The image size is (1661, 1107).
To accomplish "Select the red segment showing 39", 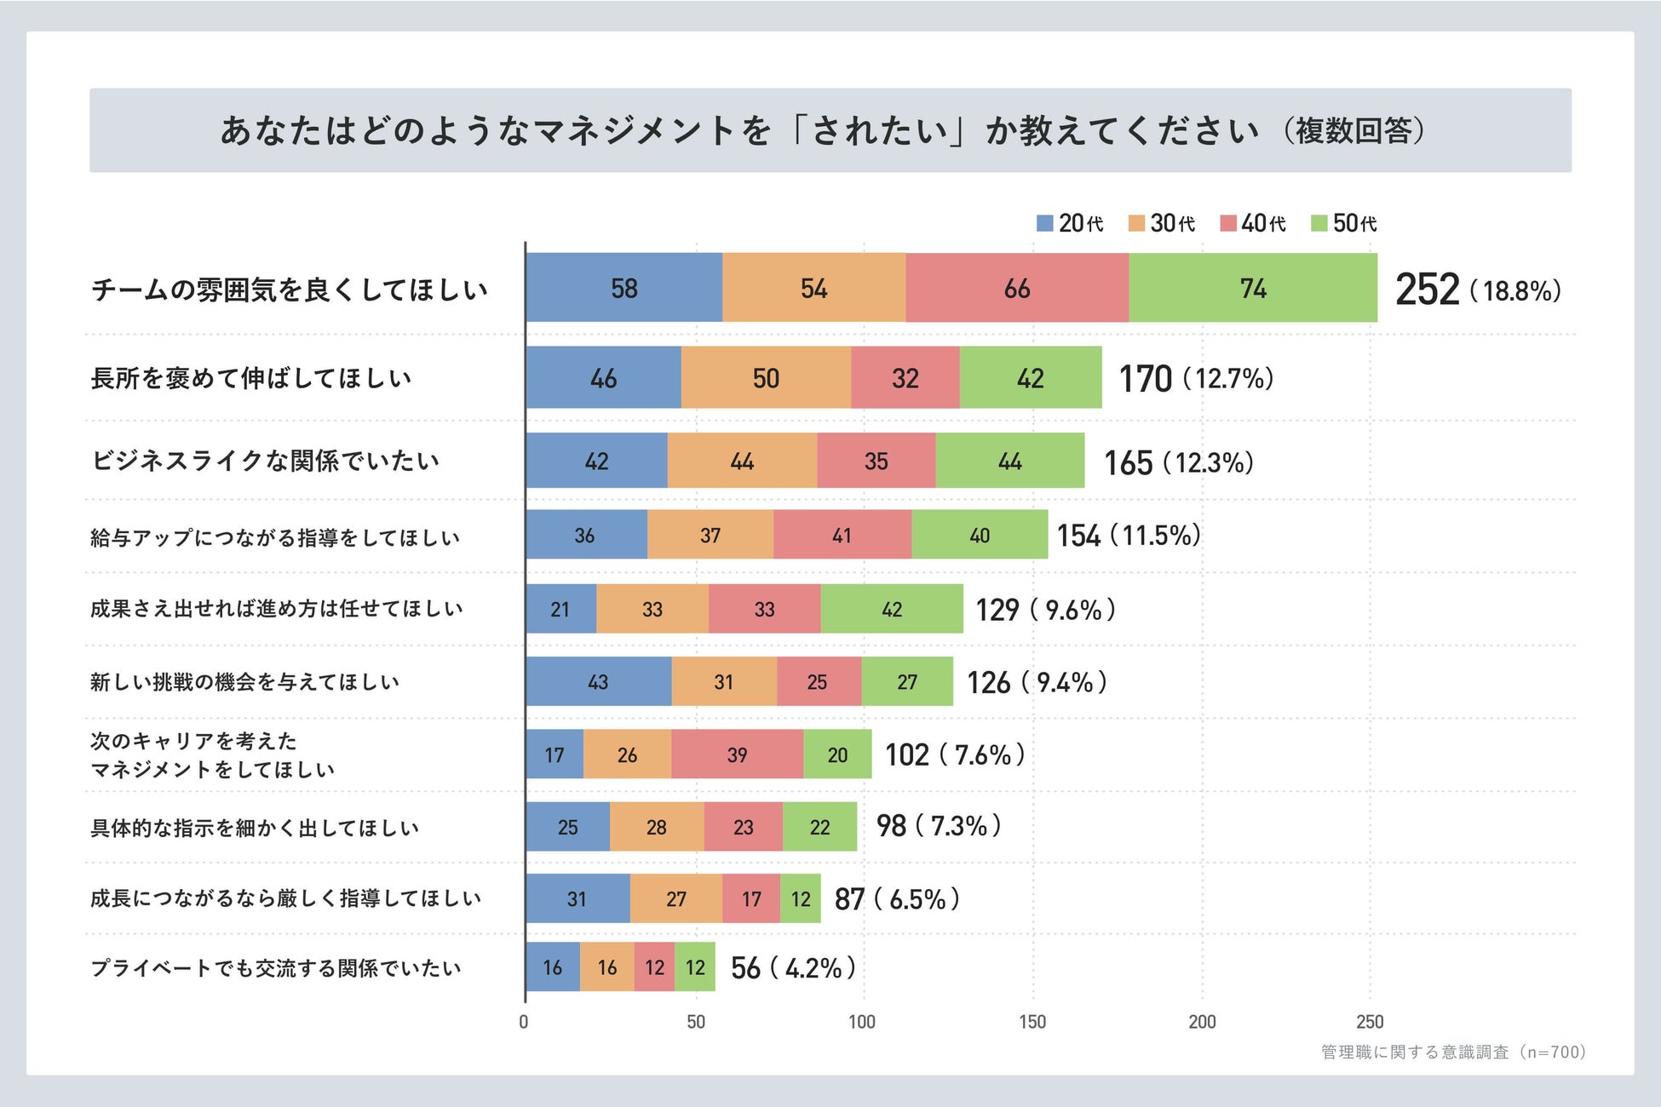I will point(737,754).
